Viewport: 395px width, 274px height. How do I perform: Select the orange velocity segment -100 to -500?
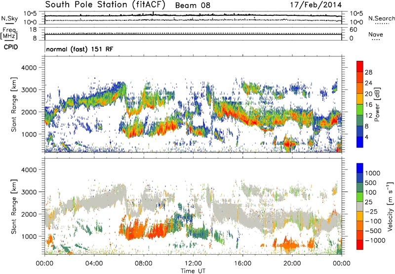[360, 226]
